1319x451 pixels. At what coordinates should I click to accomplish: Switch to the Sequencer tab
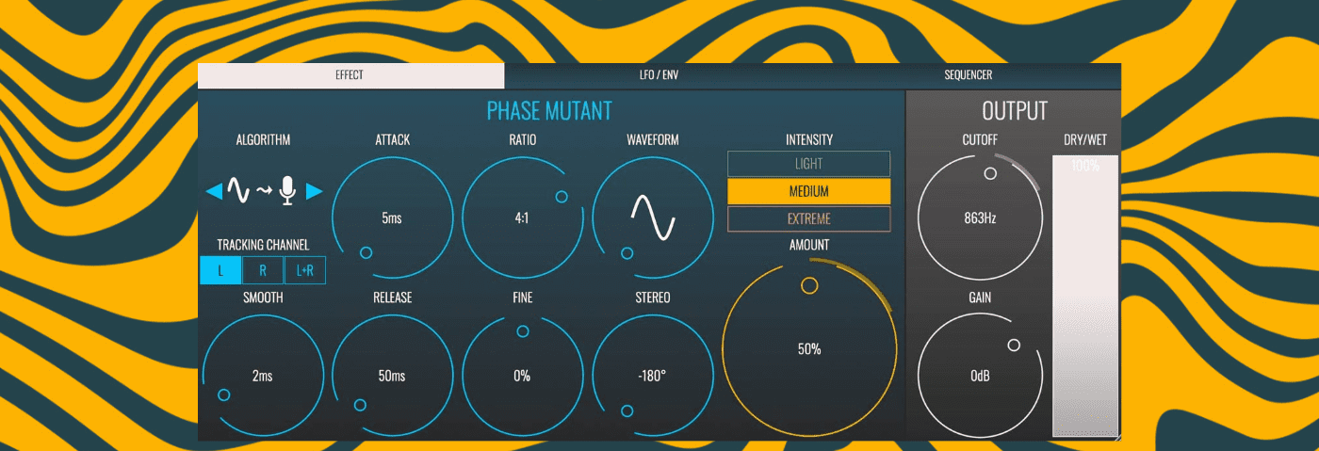[x=968, y=75]
